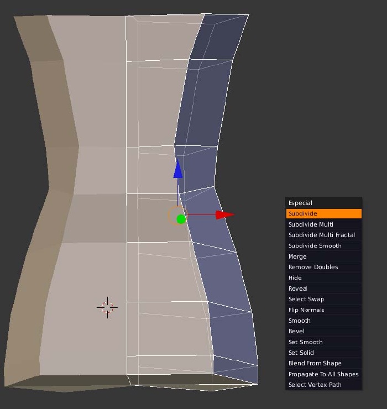Choose Subdivide from the Especial menu
Viewport: 387px width, 409px height.
323,213
